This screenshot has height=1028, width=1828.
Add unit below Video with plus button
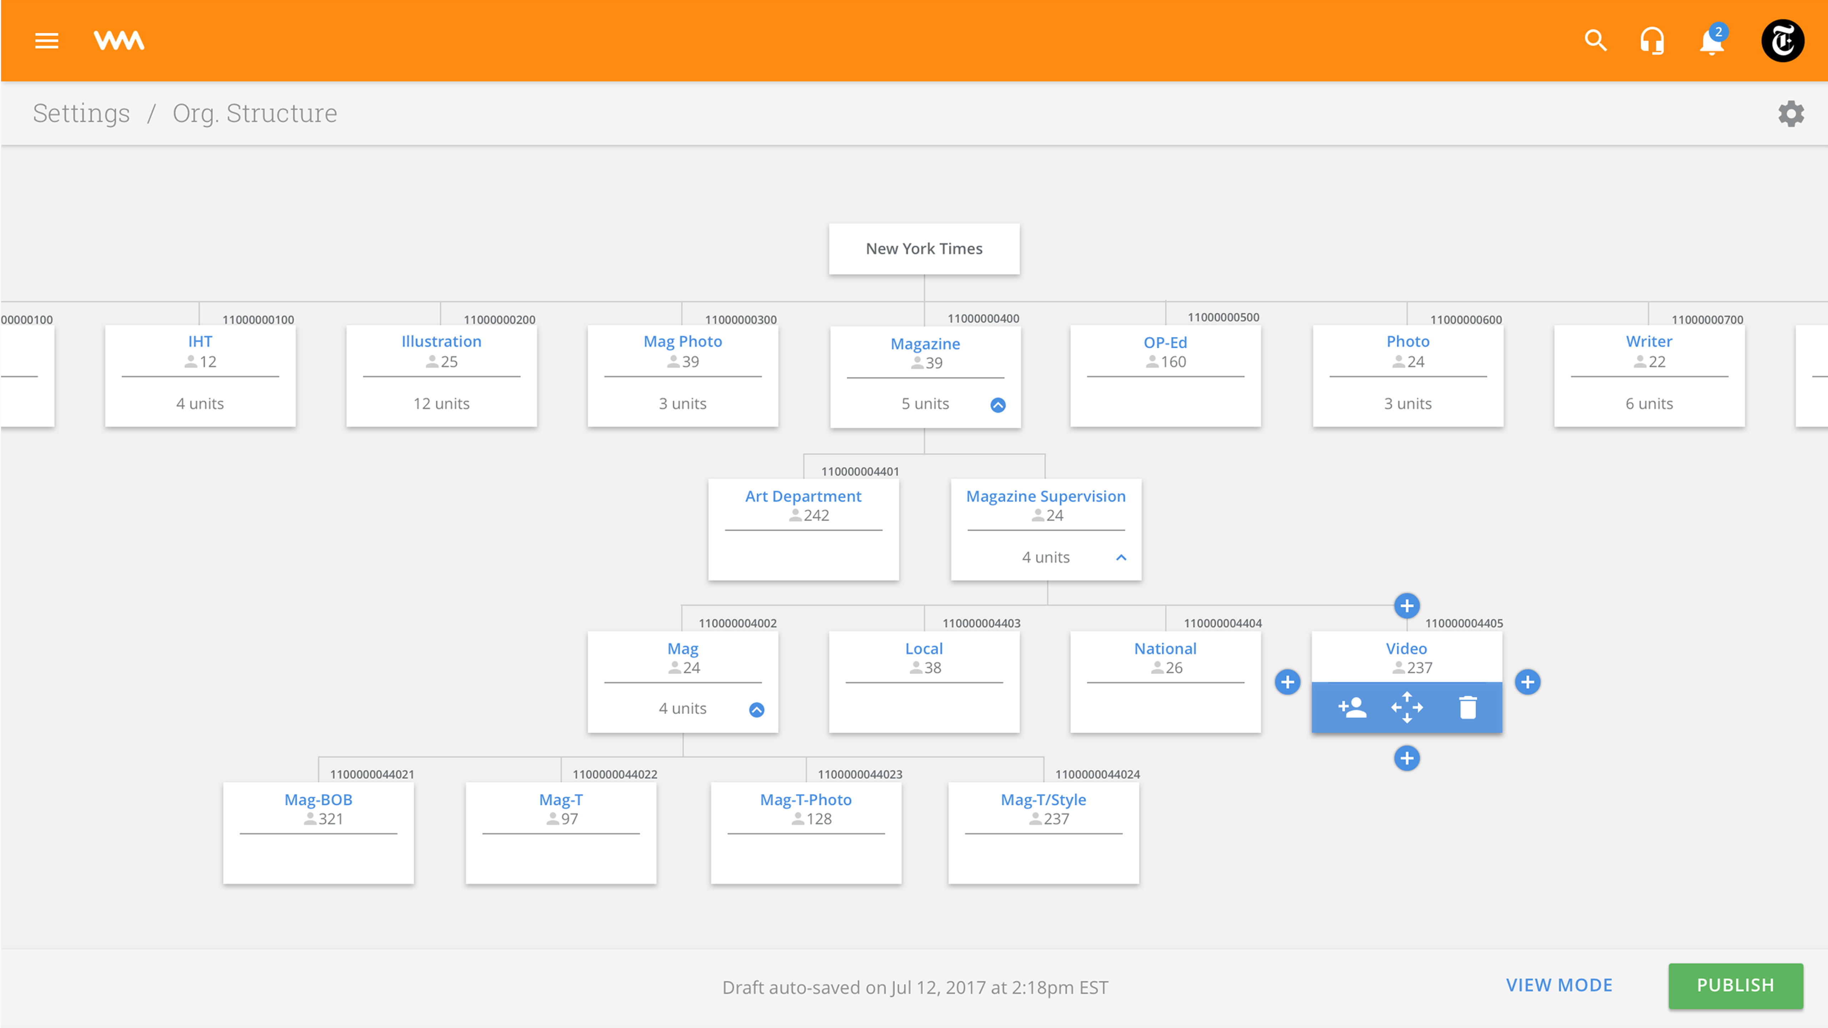[1406, 758]
